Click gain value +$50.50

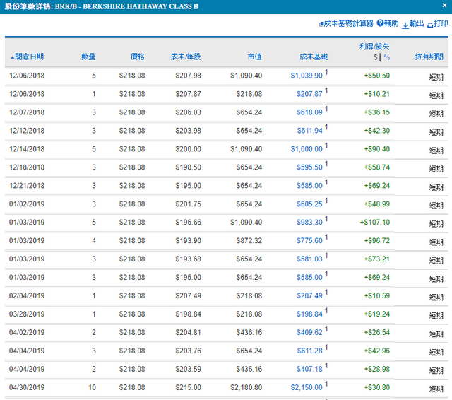[x=376, y=76]
